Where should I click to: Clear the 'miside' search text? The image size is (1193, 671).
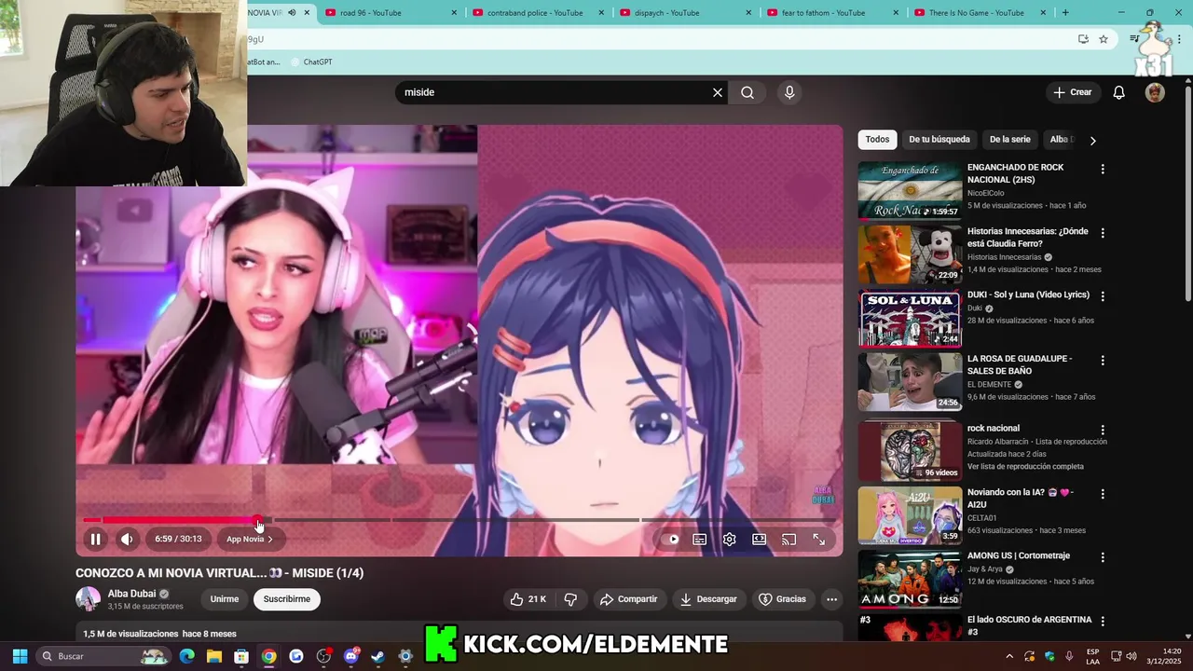click(x=717, y=92)
